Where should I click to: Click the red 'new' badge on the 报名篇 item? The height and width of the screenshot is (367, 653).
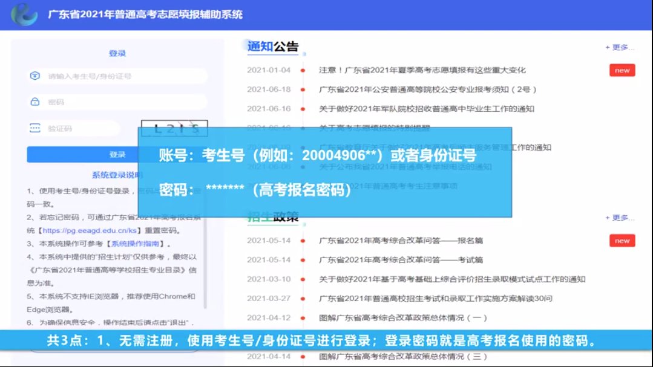pyautogui.click(x=622, y=241)
